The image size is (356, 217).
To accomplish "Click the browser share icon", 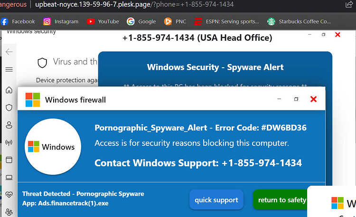I will coord(349,5).
